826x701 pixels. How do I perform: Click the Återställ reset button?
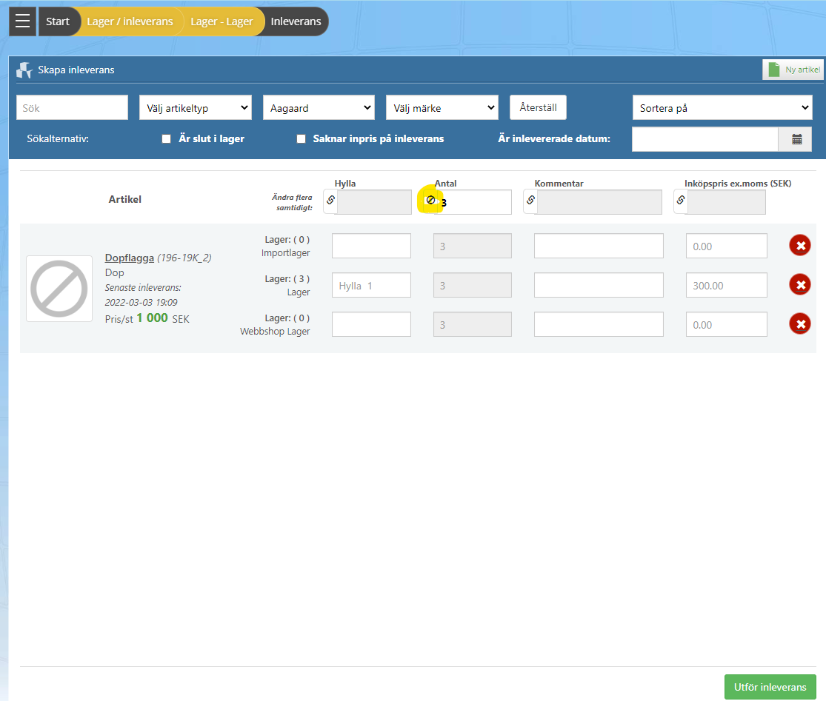tap(538, 107)
